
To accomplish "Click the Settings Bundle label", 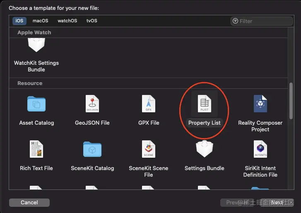I will tap(205, 168).
